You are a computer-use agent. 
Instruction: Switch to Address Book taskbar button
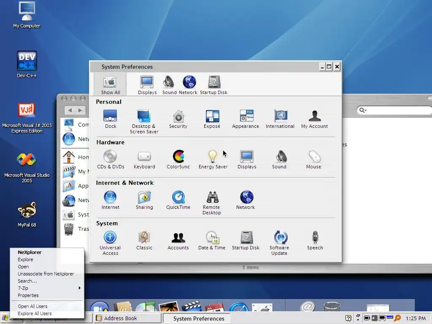click(127, 318)
